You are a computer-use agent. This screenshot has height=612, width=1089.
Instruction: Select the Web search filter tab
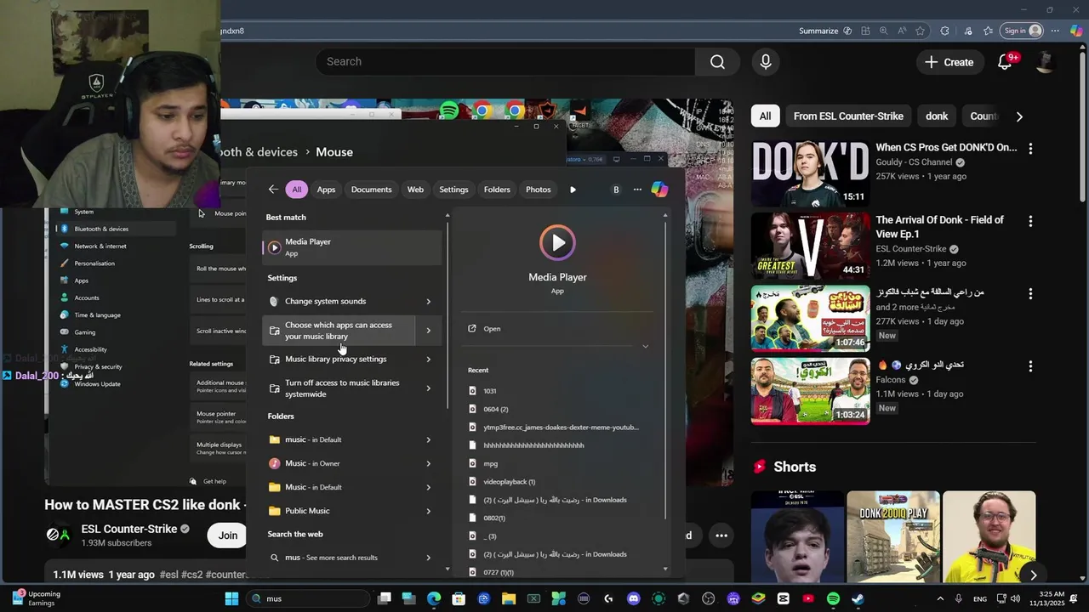[x=415, y=190]
